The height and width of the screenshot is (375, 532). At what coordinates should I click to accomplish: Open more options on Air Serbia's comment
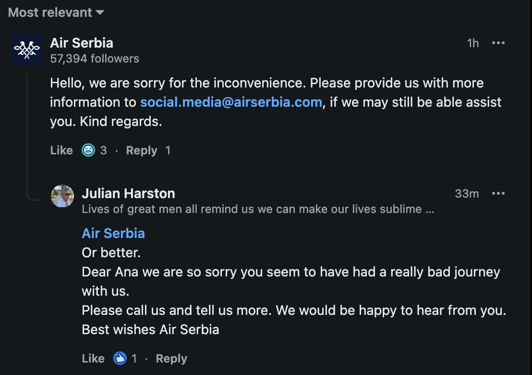point(498,43)
